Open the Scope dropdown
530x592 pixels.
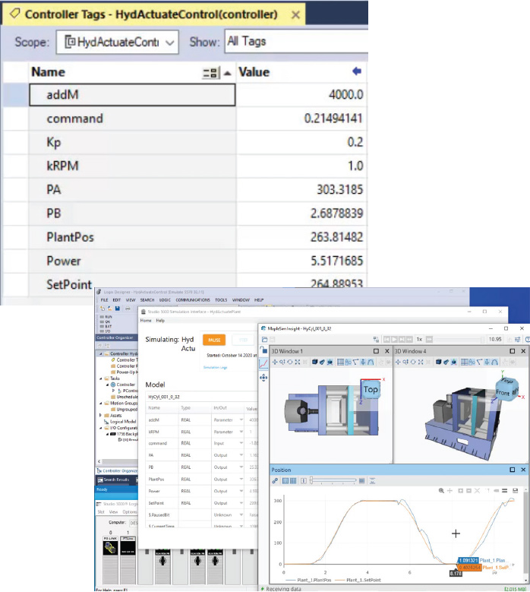point(117,42)
